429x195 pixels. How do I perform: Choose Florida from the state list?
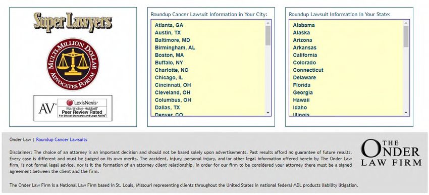tap(301, 85)
